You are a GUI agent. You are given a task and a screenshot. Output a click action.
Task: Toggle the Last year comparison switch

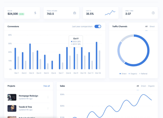[x=98, y=27]
